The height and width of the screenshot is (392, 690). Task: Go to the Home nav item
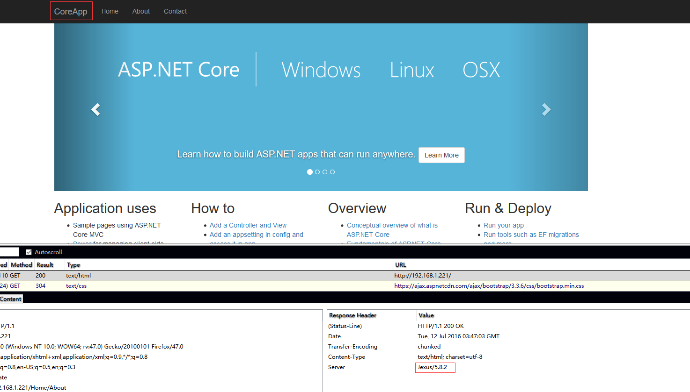[110, 11]
